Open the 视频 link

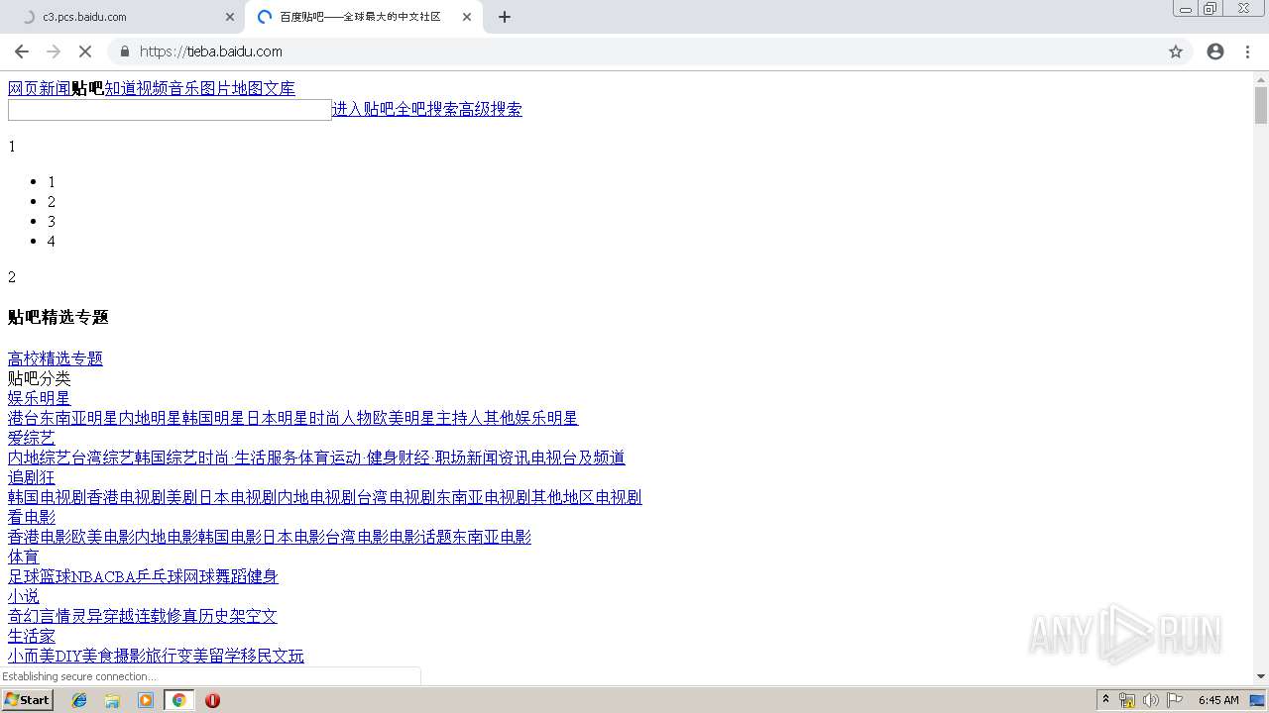(x=153, y=88)
